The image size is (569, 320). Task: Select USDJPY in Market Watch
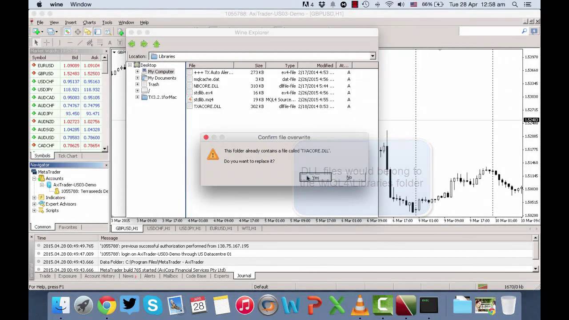[x=66, y=89]
